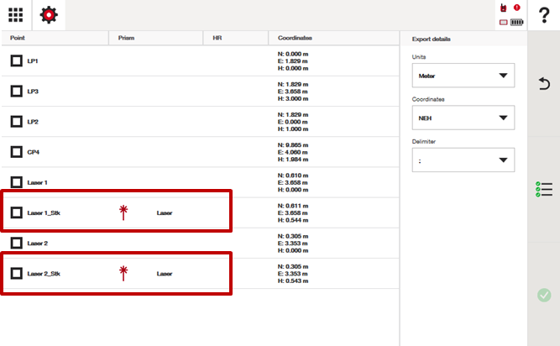Tick the Laser 2_Stk checkbox
Screen dimensions: 560x346
(x=16, y=273)
